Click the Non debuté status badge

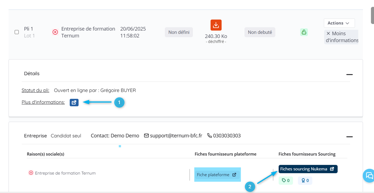pos(260,32)
